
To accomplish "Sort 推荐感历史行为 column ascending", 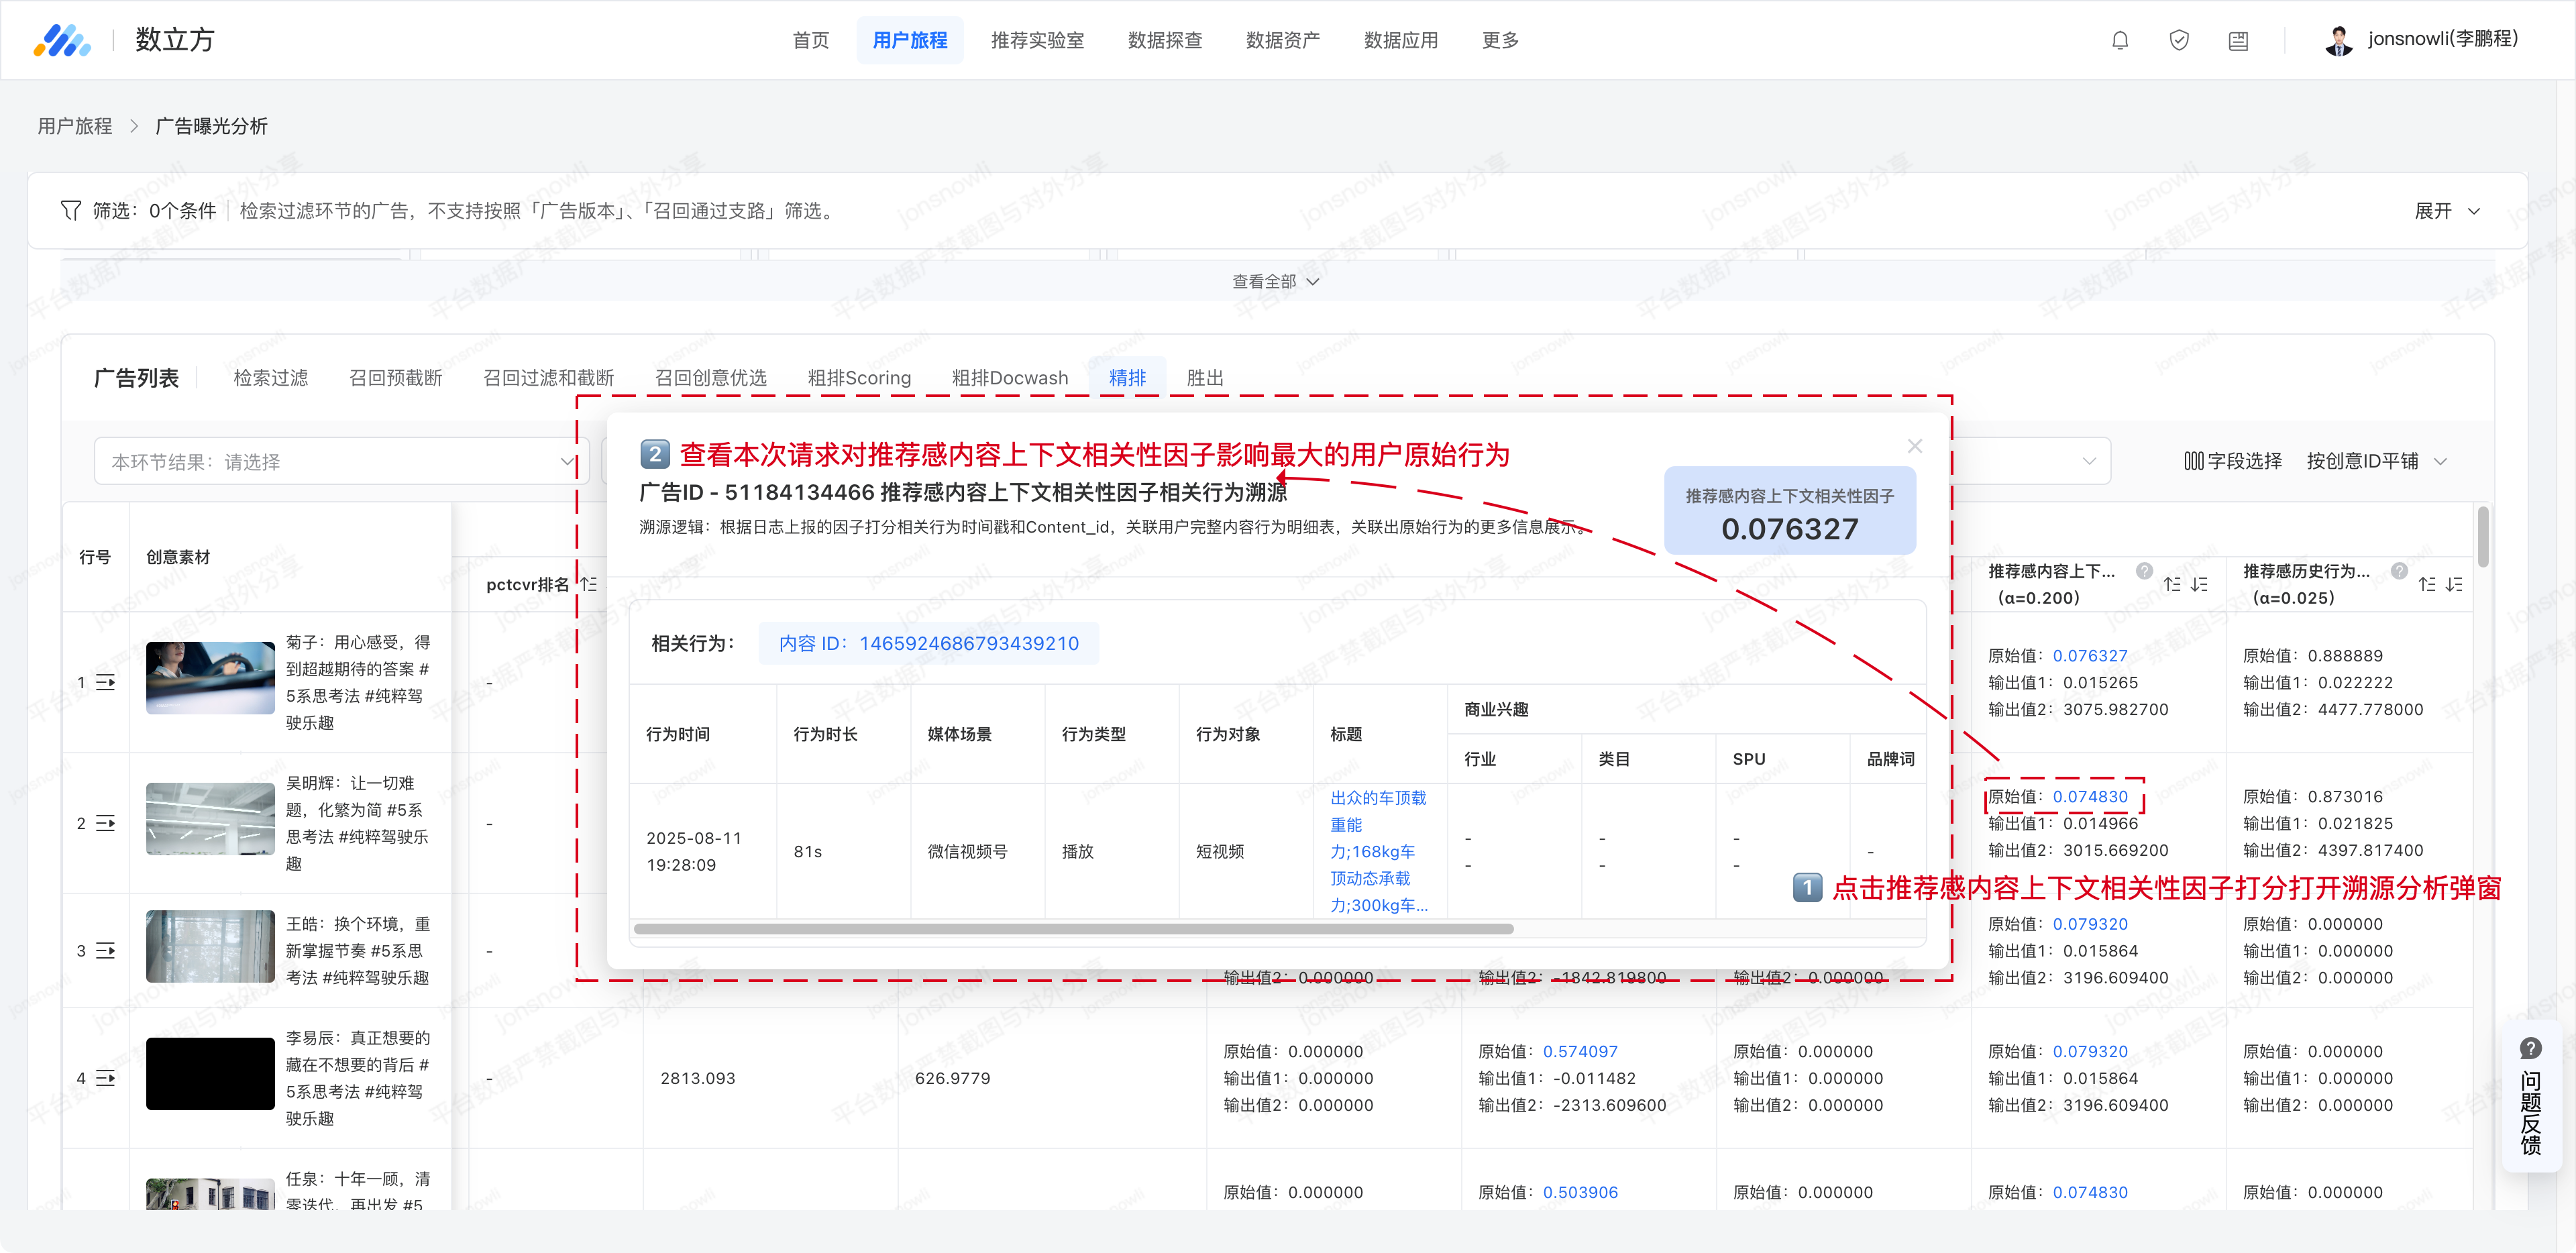I will click(x=2427, y=584).
